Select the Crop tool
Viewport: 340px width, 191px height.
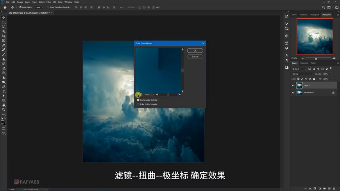(x=4, y=36)
